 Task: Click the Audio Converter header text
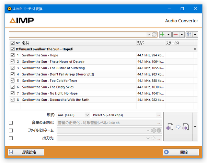(x=182, y=21)
